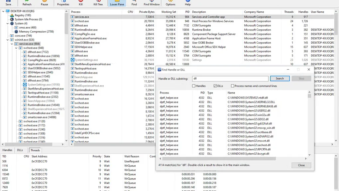Pause updating via the Pause icon
This screenshot has height=191, width=339.
[44, 3]
